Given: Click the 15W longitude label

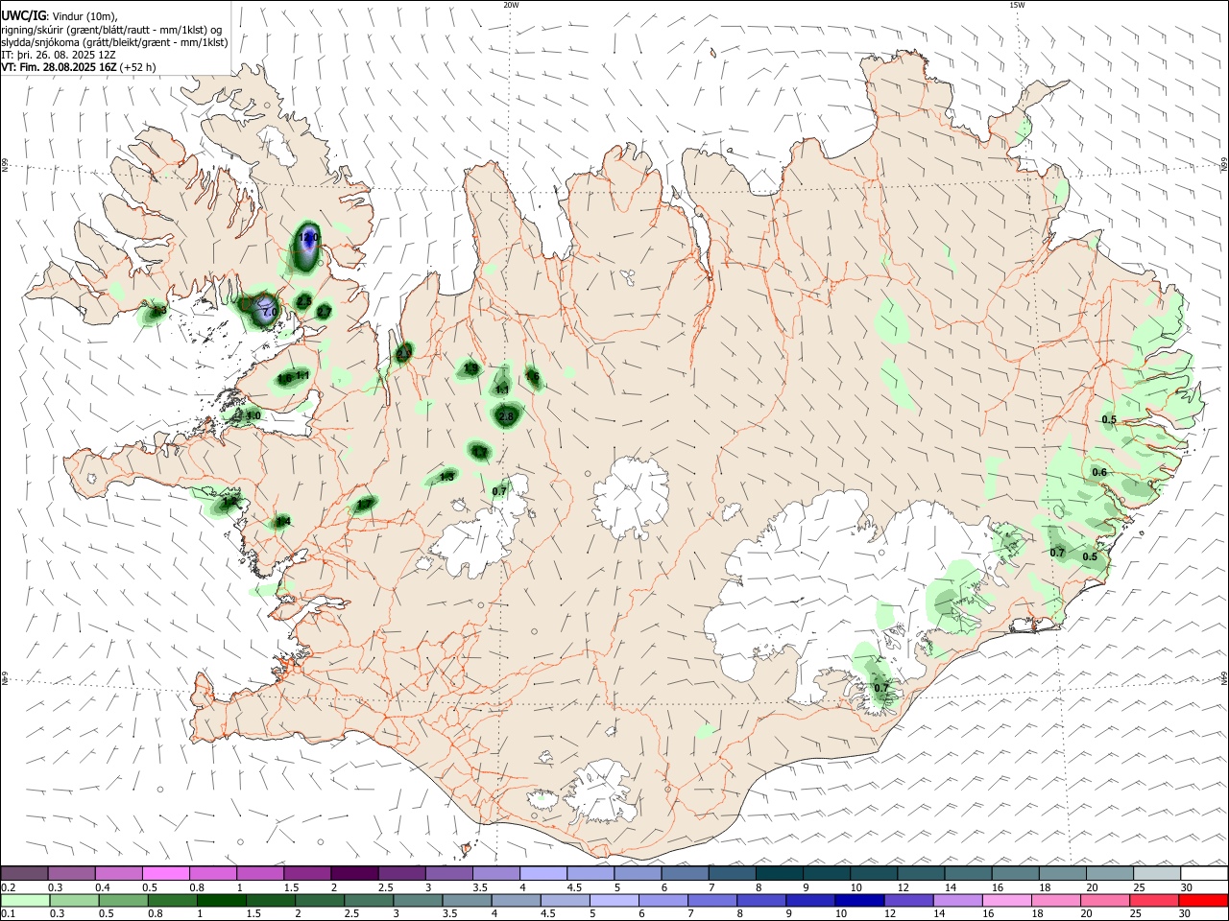Looking at the screenshot, I should click(1016, 5).
